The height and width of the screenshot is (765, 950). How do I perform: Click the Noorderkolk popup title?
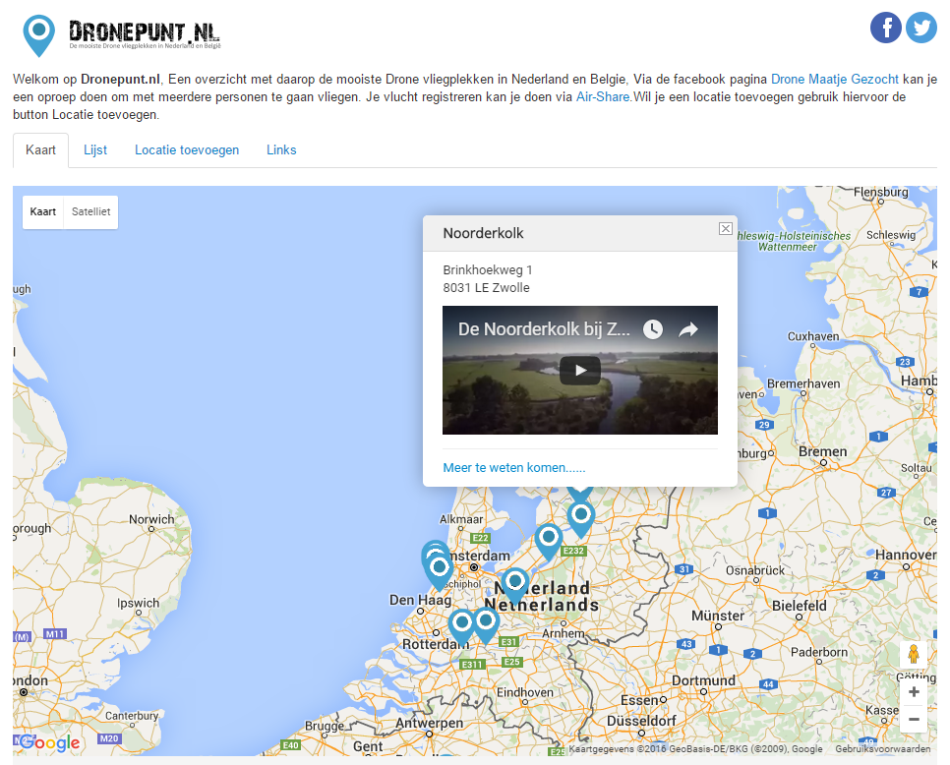click(x=483, y=233)
